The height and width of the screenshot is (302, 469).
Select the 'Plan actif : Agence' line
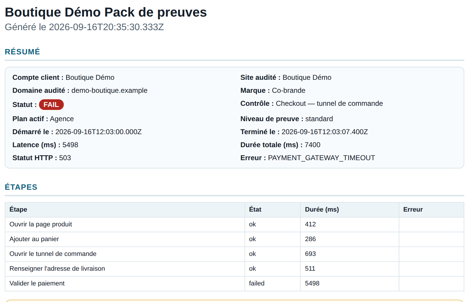[x=43, y=119]
